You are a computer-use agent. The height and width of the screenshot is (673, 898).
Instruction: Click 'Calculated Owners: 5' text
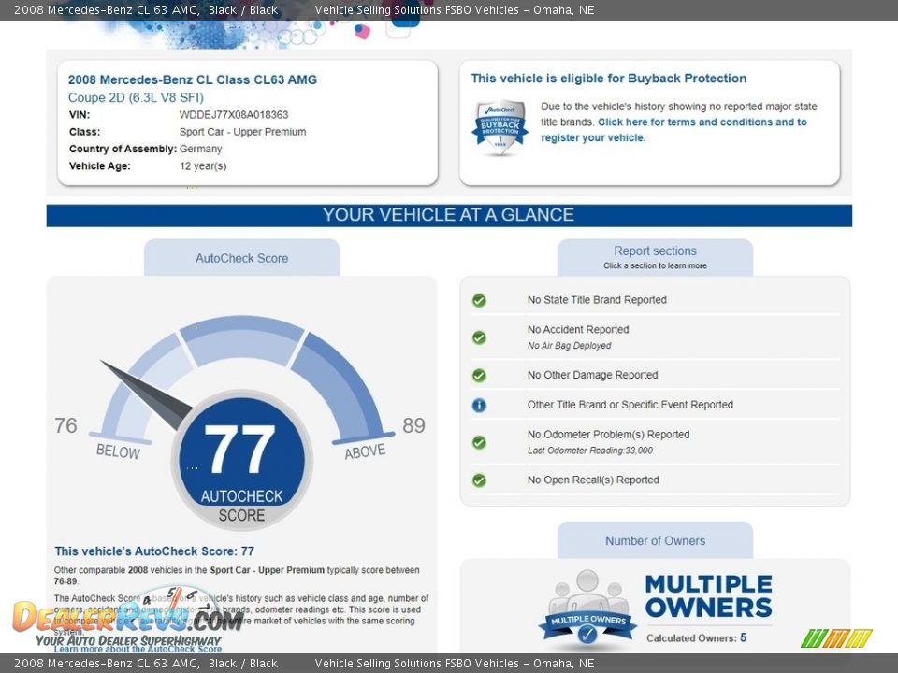[696, 637]
